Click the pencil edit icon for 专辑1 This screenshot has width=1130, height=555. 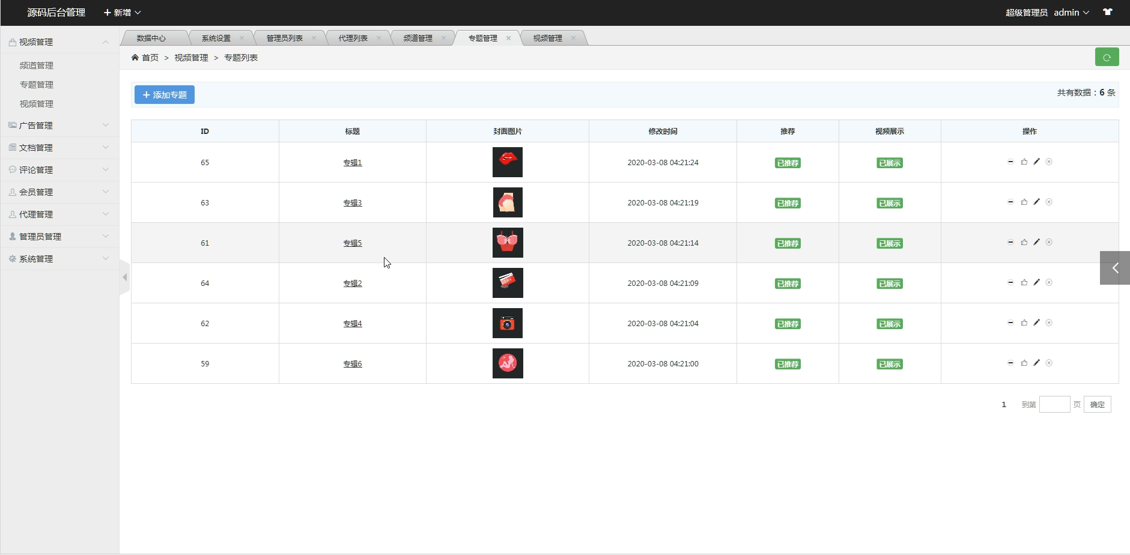tap(1036, 162)
